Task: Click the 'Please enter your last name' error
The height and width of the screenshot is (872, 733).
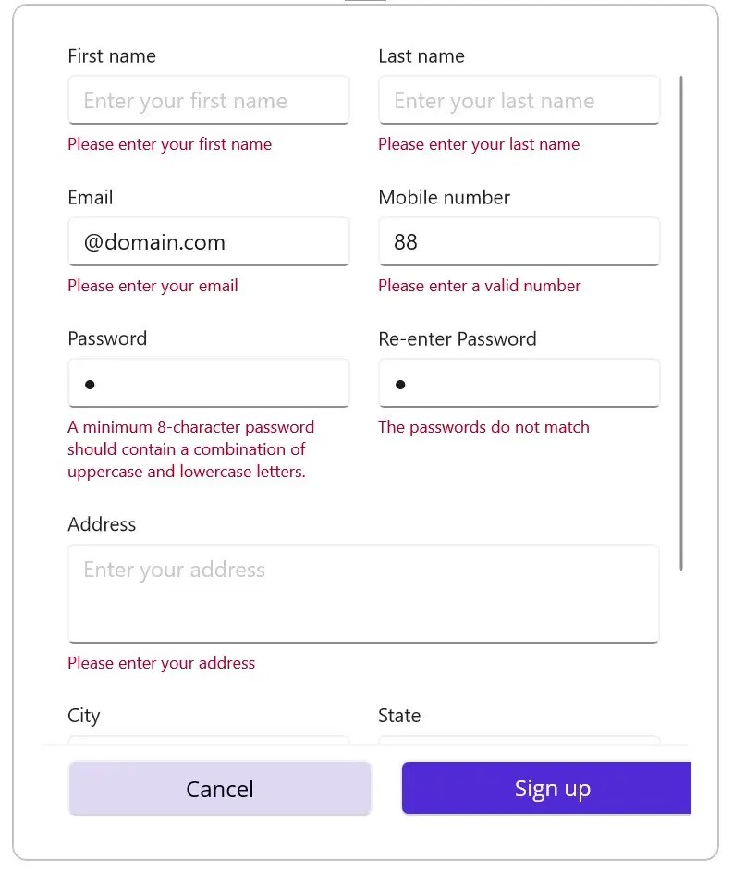Action: click(479, 144)
